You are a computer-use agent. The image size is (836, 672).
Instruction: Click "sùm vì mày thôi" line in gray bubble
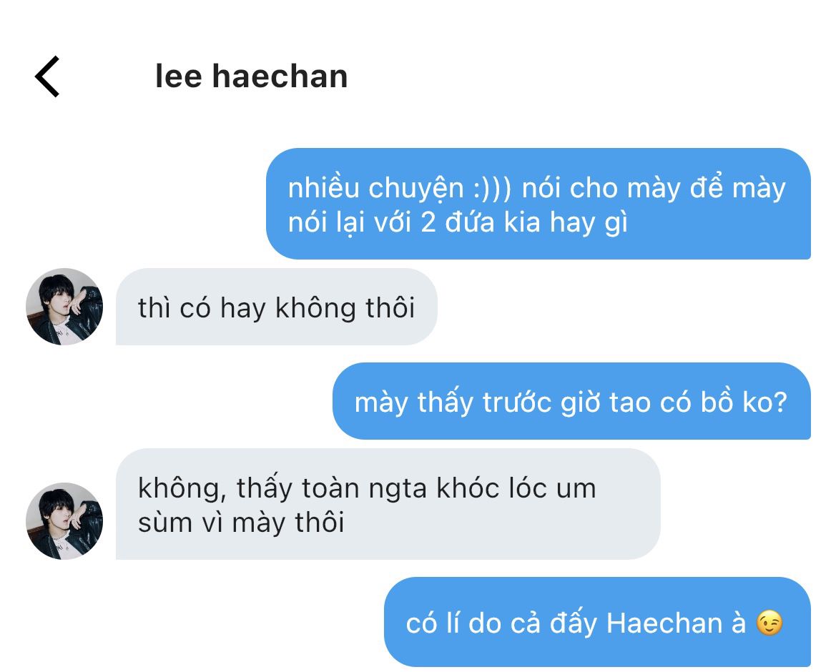[x=241, y=523]
